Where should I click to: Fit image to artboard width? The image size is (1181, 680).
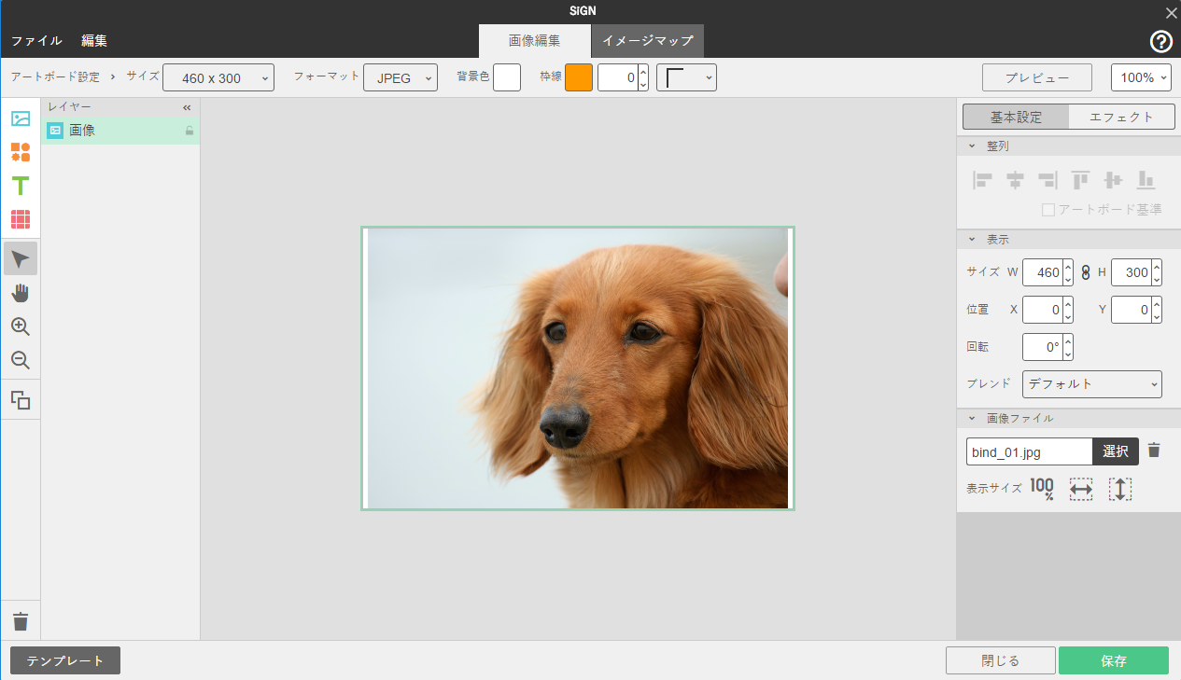click(x=1081, y=489)
